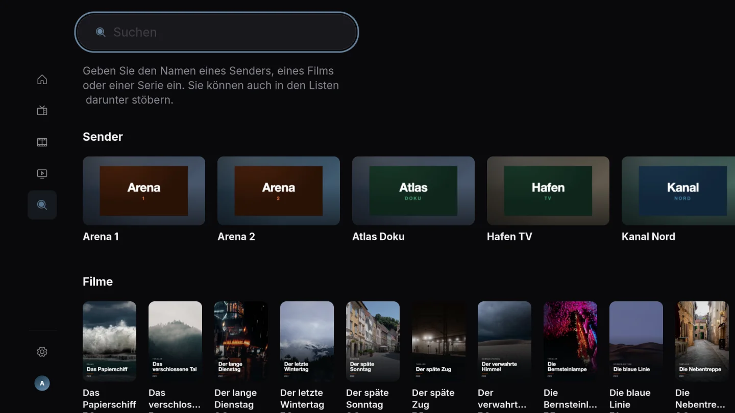Select the Das Papierschiff movie poster
The width and height of the screenshot is (735, 413).
click(x=109, y=341)
